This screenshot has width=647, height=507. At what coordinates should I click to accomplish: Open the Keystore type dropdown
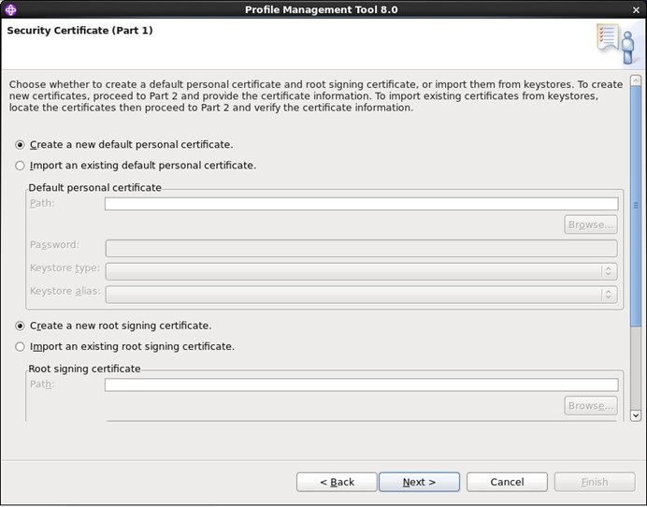361,271
